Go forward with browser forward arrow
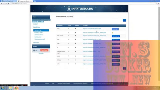 (4, 3)
